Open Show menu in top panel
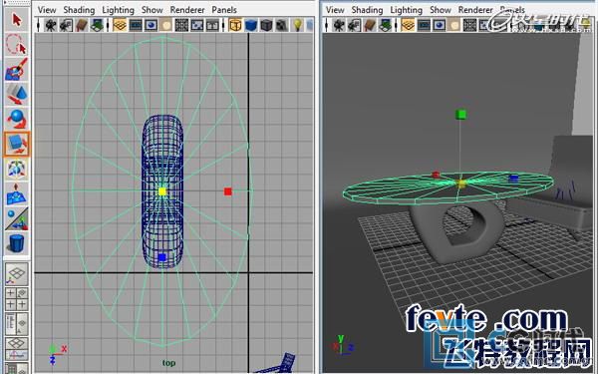The width and height of the screenshot is (598, 374). point(152,10)
